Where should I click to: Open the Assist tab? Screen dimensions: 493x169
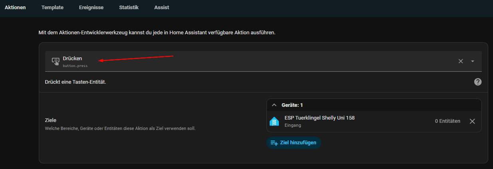tap(161, 7)
